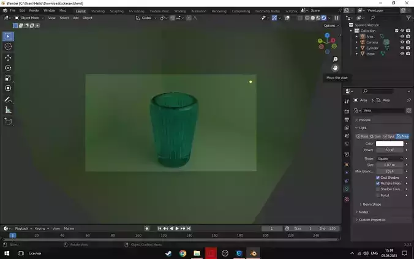Viewport: 414px width, 259px height.
Task: Set the light type to Sun
Action: click(x=375, y=137)
